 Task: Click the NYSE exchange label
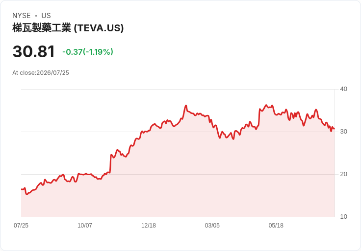point(22,15)
